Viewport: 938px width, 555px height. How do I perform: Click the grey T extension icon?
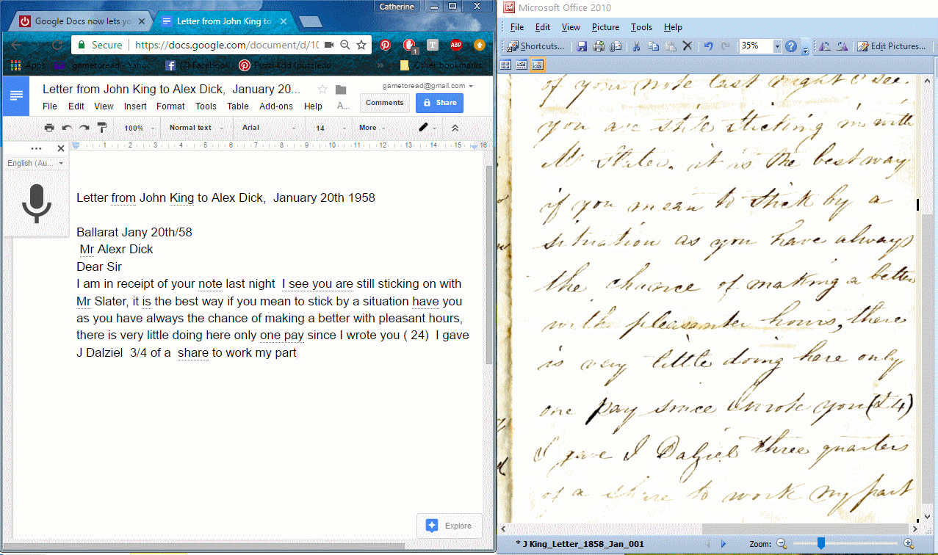coord(433,45)
